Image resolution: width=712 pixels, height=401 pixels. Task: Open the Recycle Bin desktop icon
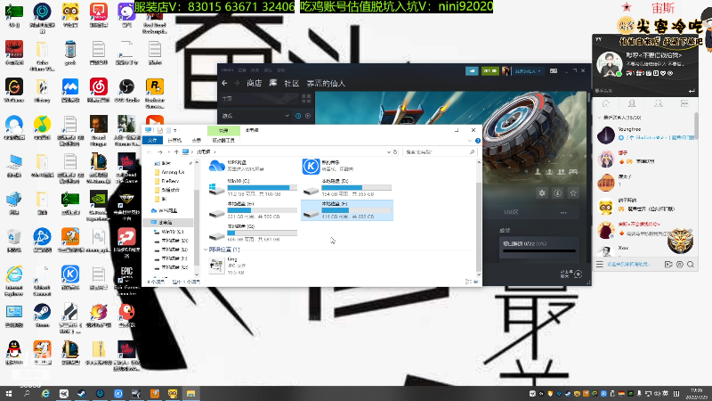pos(14,240)
